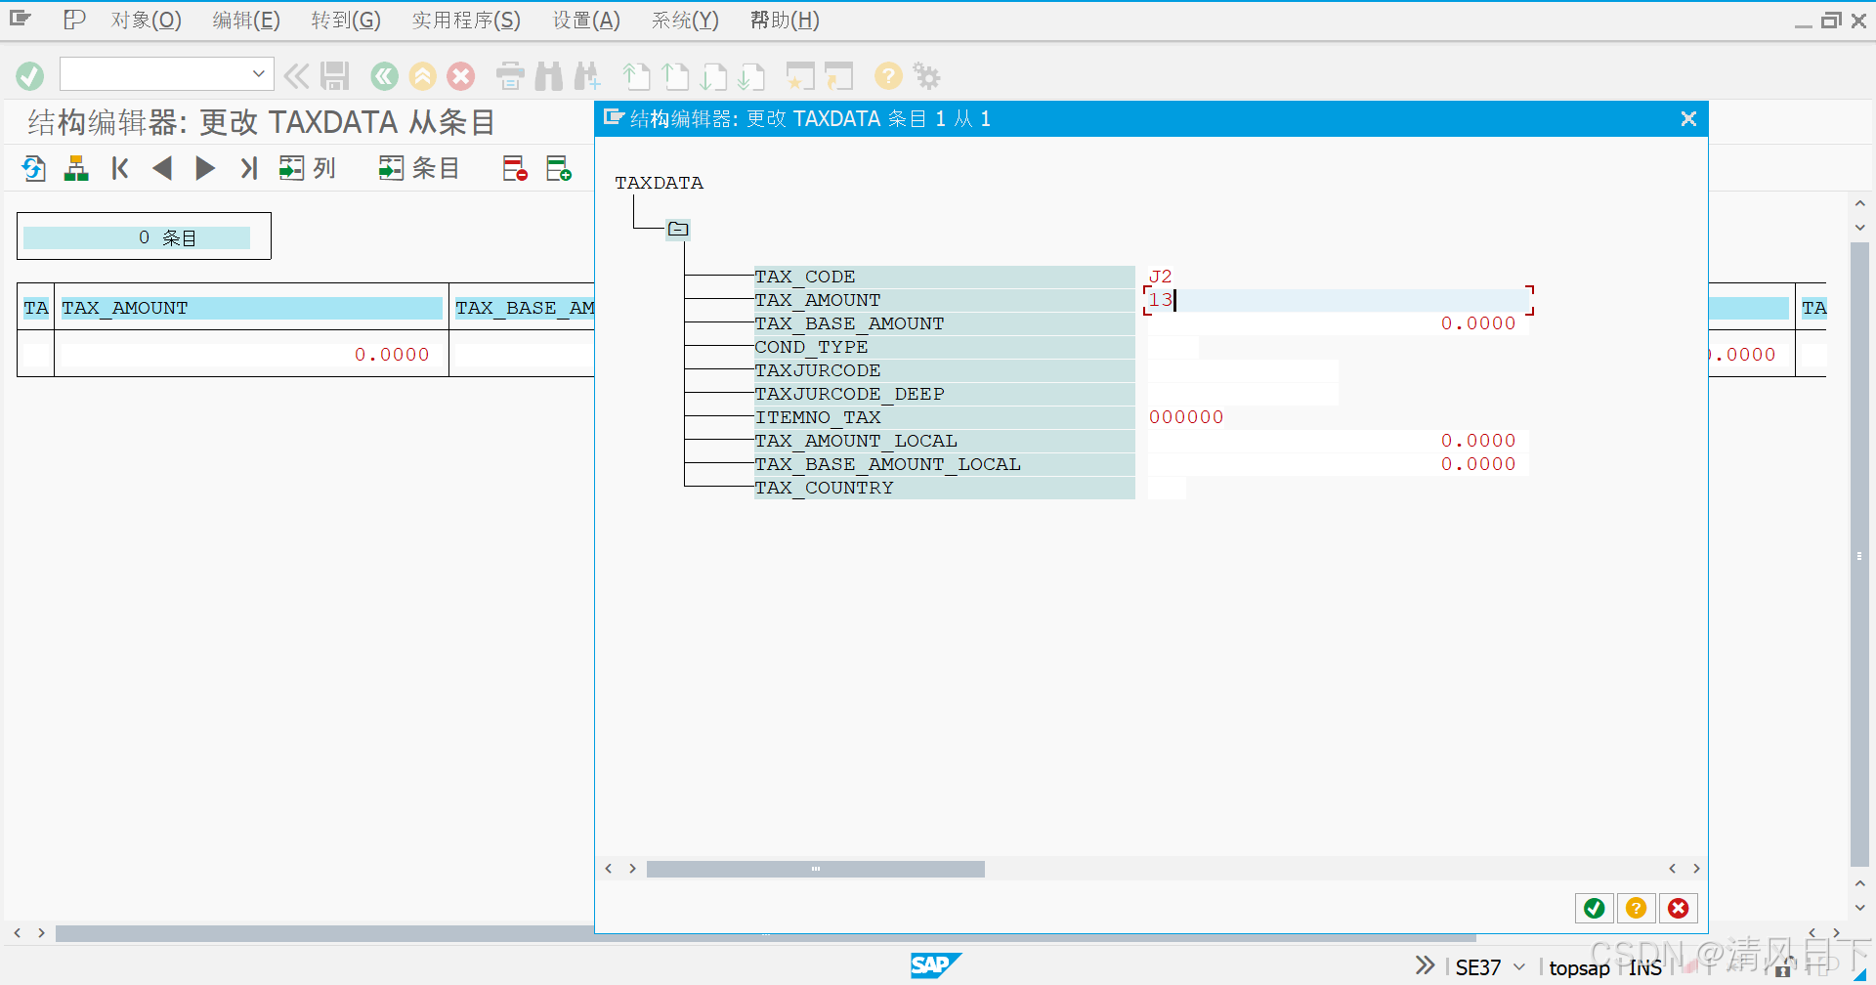Viewport: 1876px width, 985px height.
Task: Click the folder node under TAXDATA
Action: click(679, 229)
